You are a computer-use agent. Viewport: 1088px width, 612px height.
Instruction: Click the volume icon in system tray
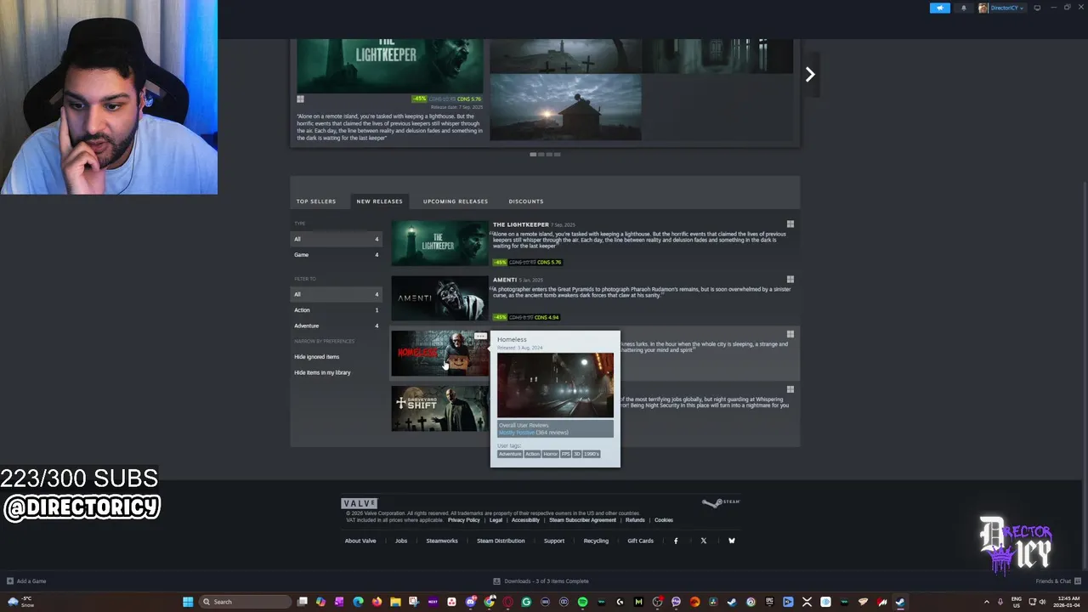[x=1042, y=602]
